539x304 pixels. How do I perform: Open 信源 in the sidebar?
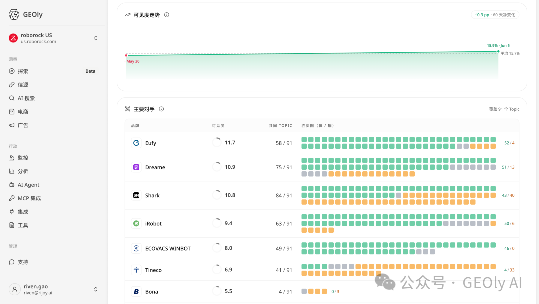[52, 84]
